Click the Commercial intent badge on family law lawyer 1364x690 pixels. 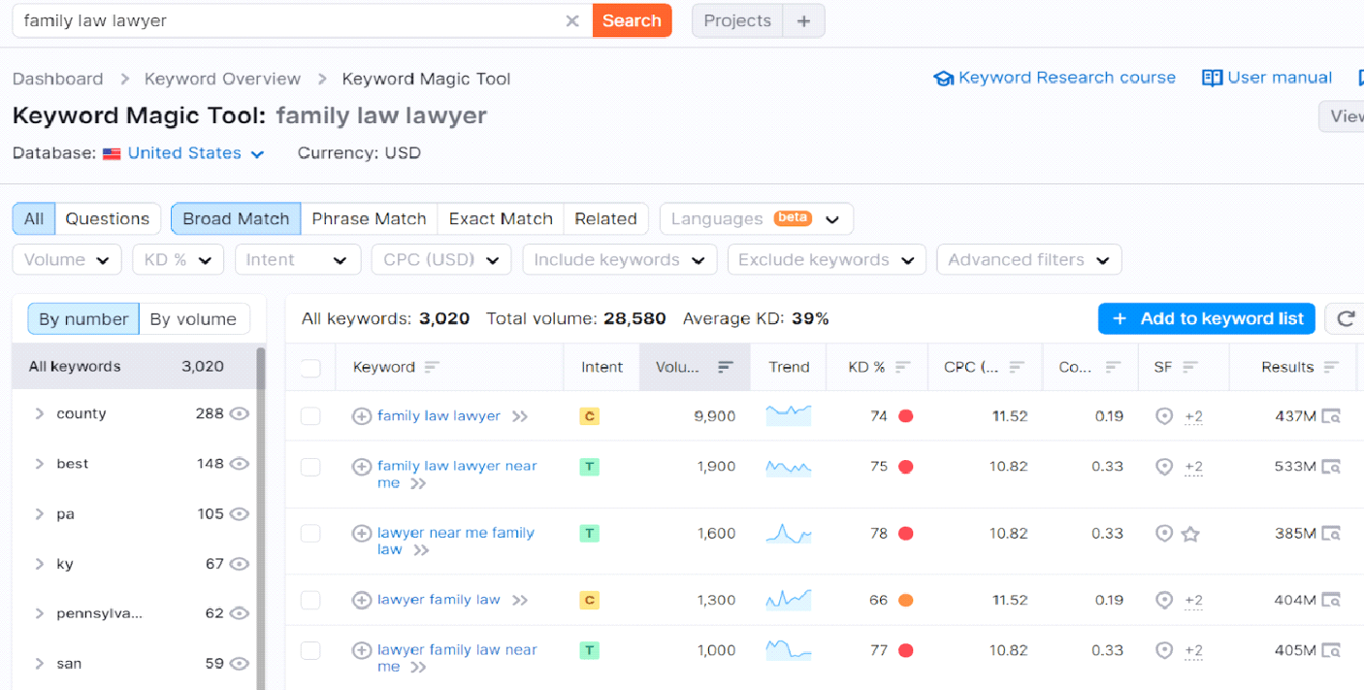click(x=589, y=415)
